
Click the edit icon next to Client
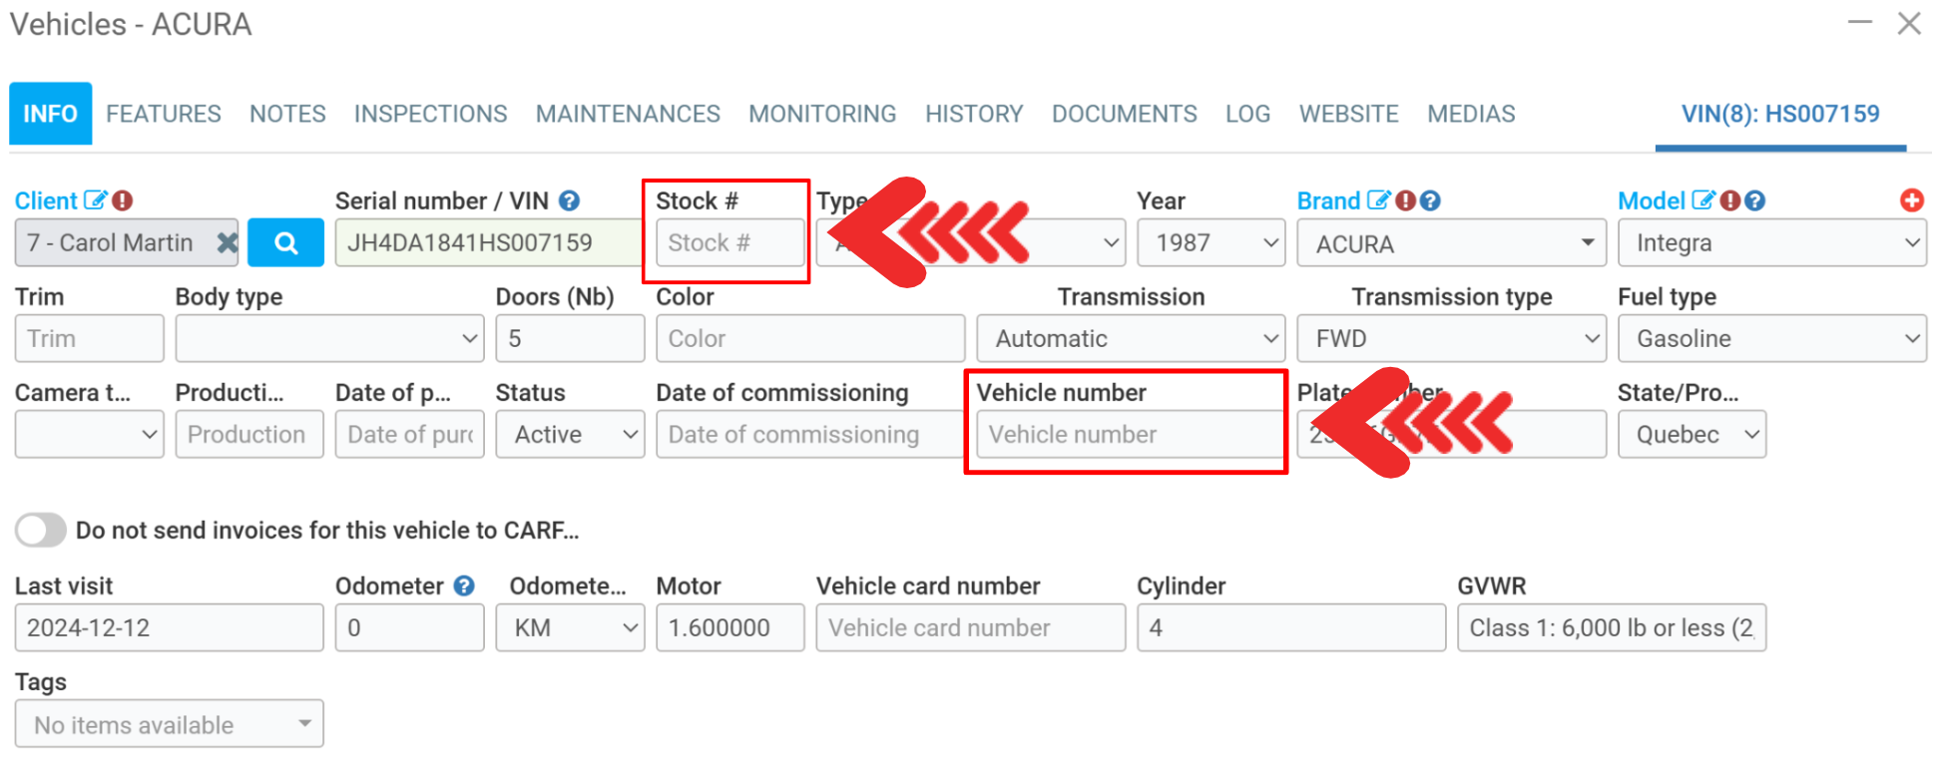coord(95,200)
